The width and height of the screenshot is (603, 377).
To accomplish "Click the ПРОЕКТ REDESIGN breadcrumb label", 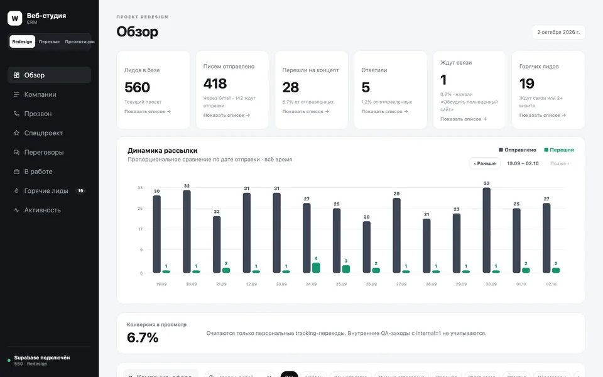I will (143, 17).
